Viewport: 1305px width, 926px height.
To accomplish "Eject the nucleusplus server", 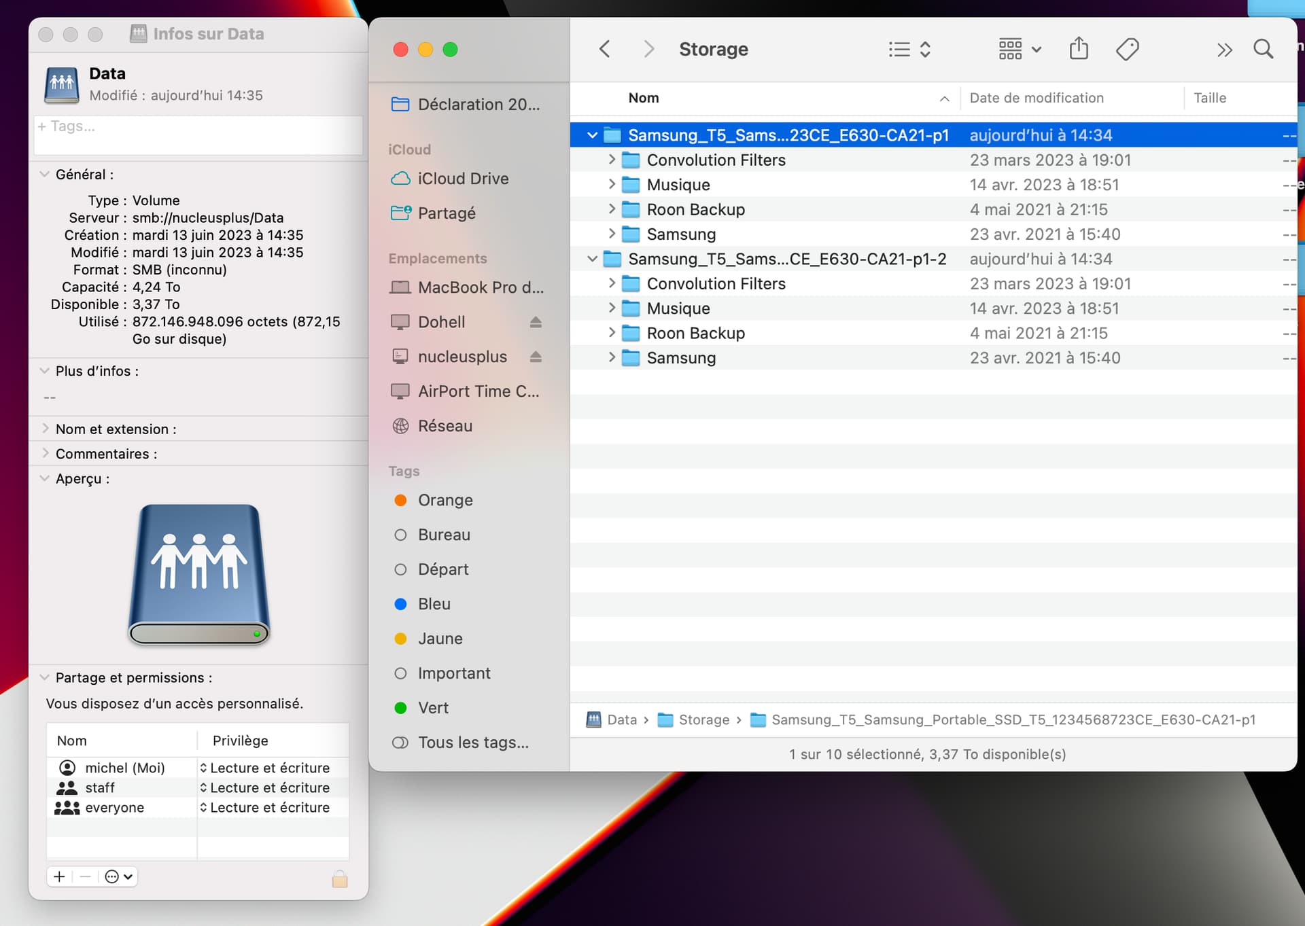I will pyautogui.click(x=536, y=357).
